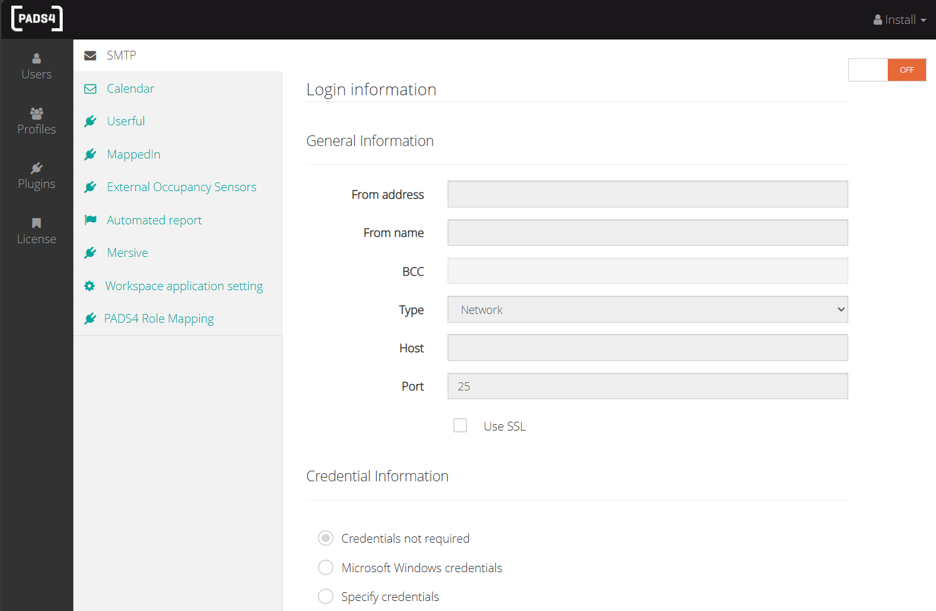Open the Profiles section in the left navigation
936x611 pixels.
(x=36, y=120)
